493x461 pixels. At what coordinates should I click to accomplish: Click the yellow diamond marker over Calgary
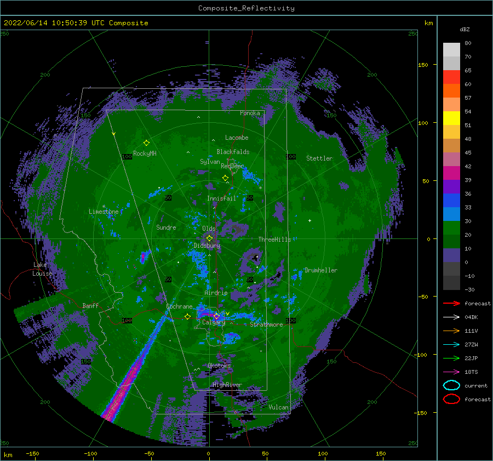(216, 316)
